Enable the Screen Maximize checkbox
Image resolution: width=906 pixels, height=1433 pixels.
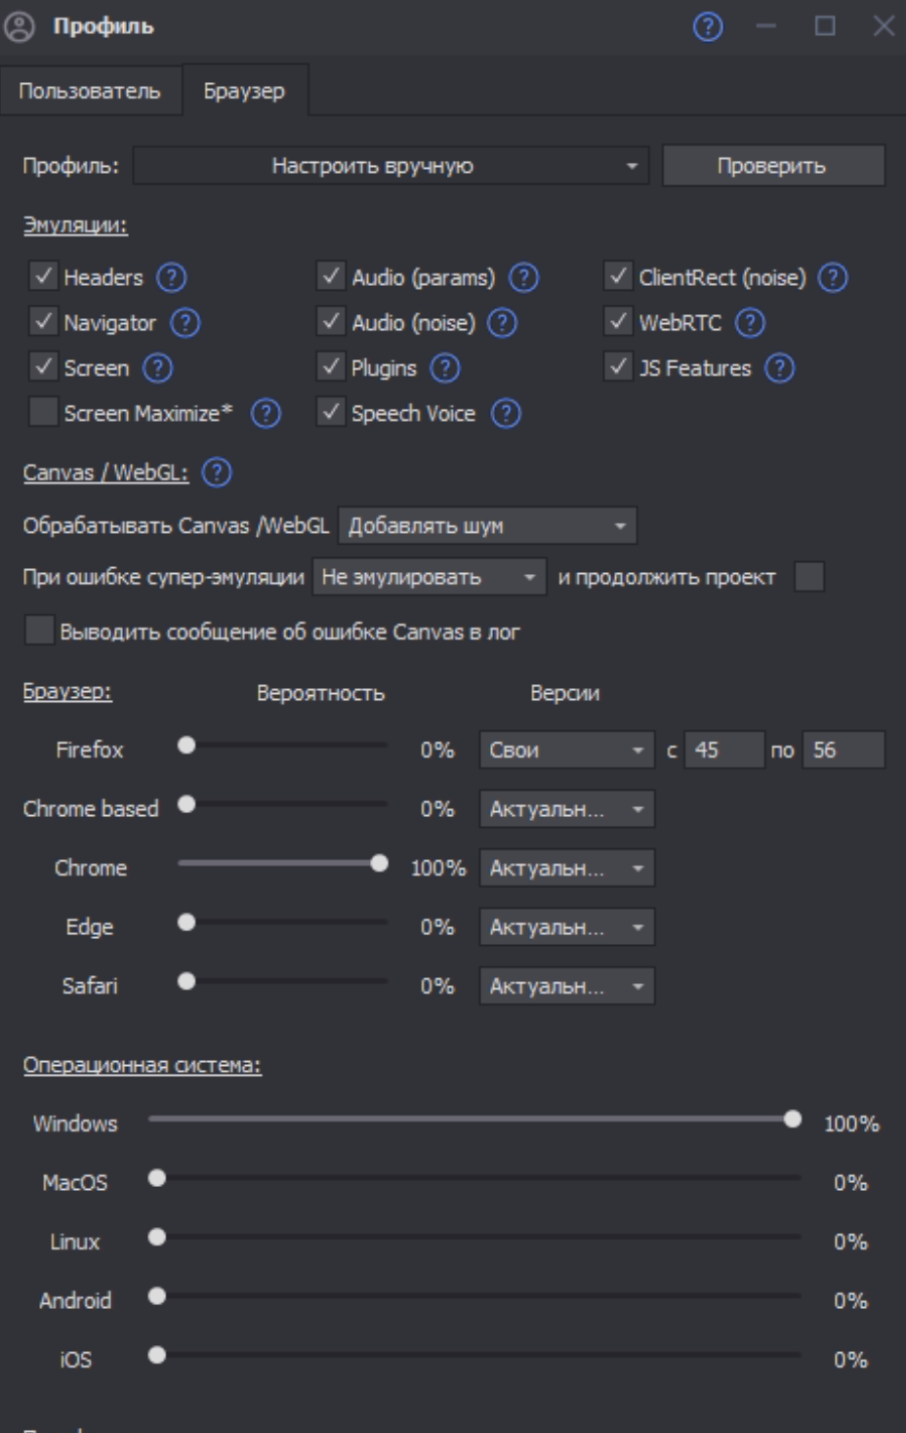click(x=44, y=413)
